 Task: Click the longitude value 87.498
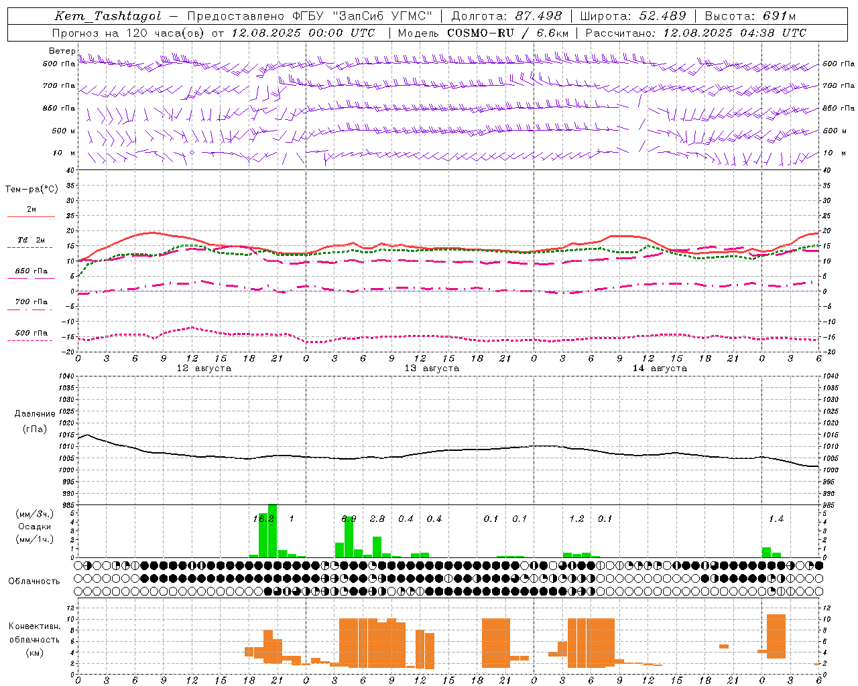538,16
